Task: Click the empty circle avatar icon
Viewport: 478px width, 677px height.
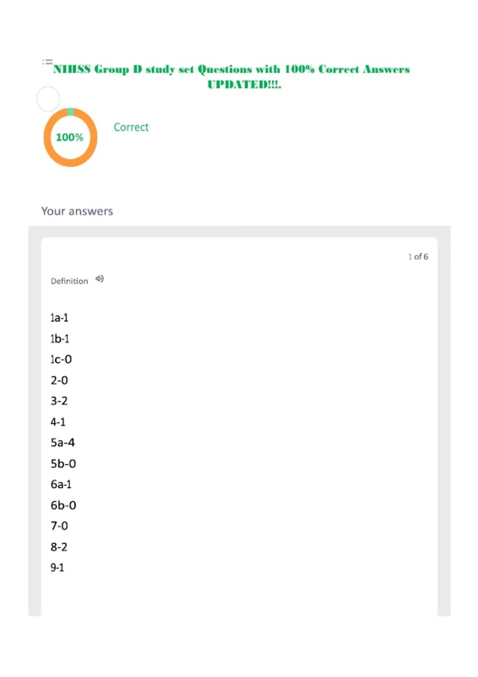Action: [x=48, y=99]
